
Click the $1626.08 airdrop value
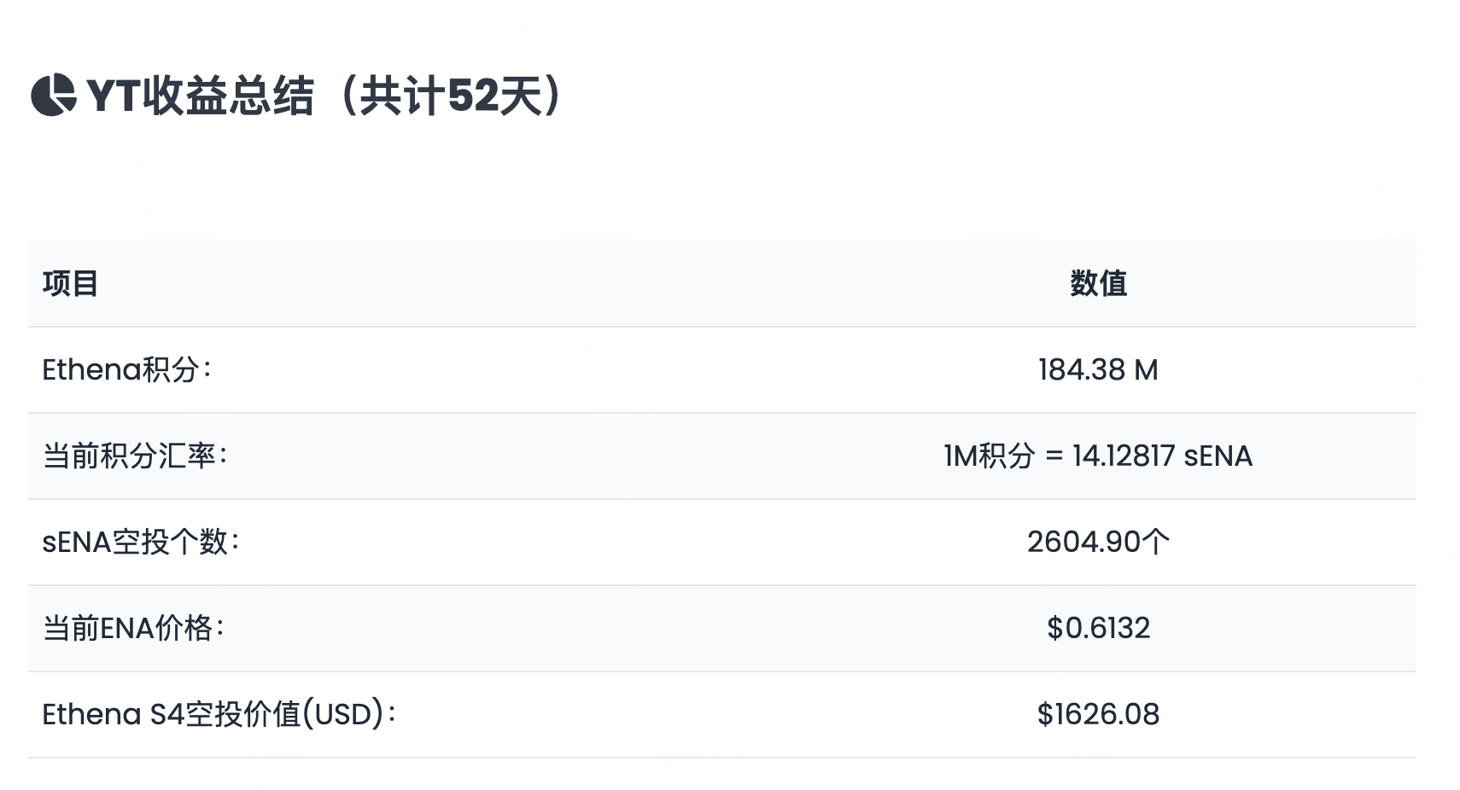1098,714
